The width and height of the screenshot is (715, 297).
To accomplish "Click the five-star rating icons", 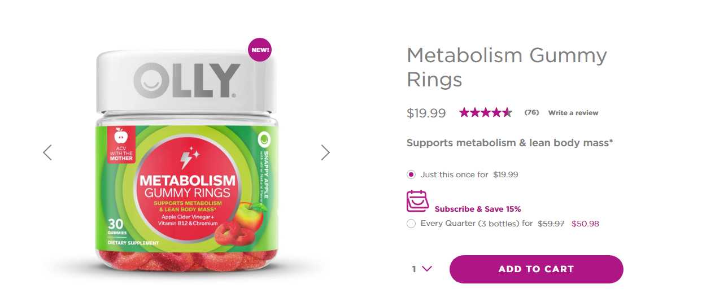I will coord(485,112).
